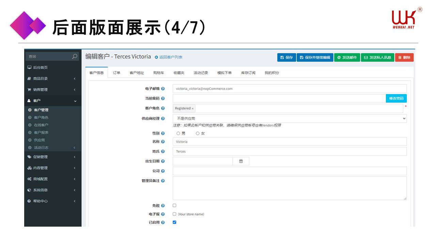Remove the Registered role tag
This screenshot has height=245, width=436.
[x=192, y=109]
